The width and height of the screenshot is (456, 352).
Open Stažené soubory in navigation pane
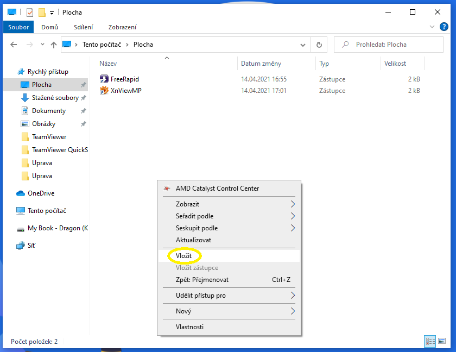tap(55, 98)
